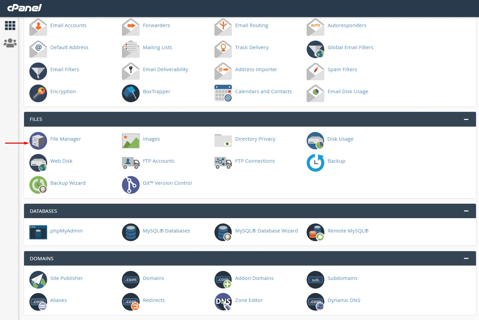
Task: Open the grid home icon in sidebar
Action: point(10,25)
